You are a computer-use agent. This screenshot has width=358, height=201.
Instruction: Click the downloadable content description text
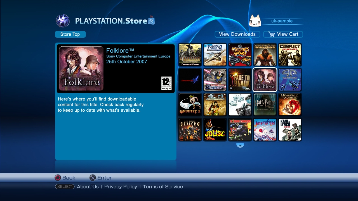point(101,105)
